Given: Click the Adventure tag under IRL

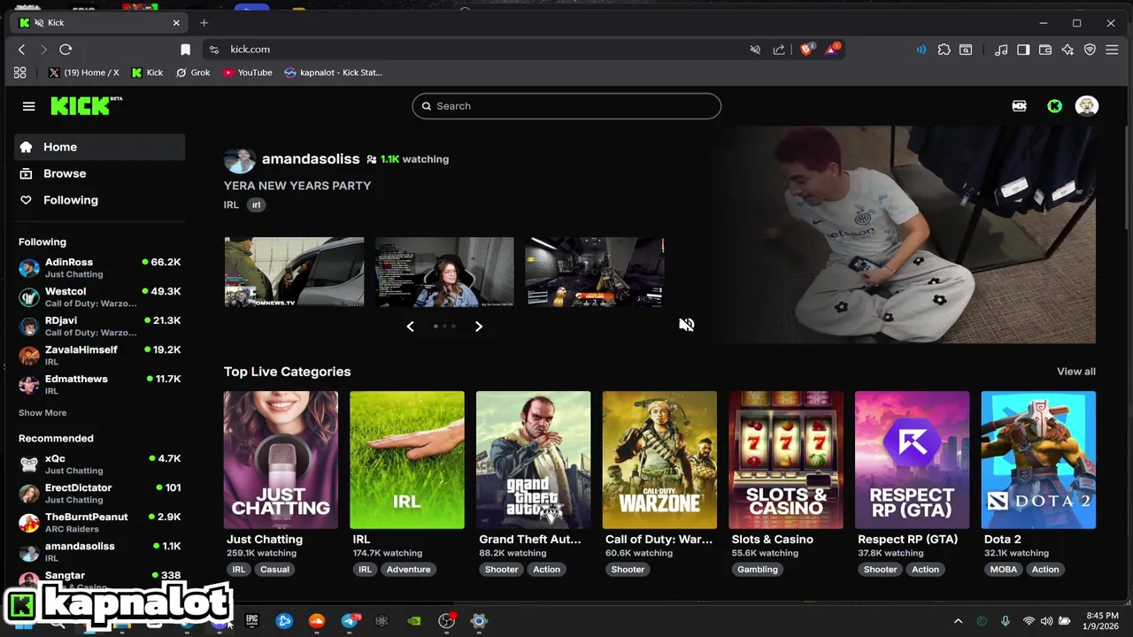Looking at the screenshot, I should coord(408,570).
